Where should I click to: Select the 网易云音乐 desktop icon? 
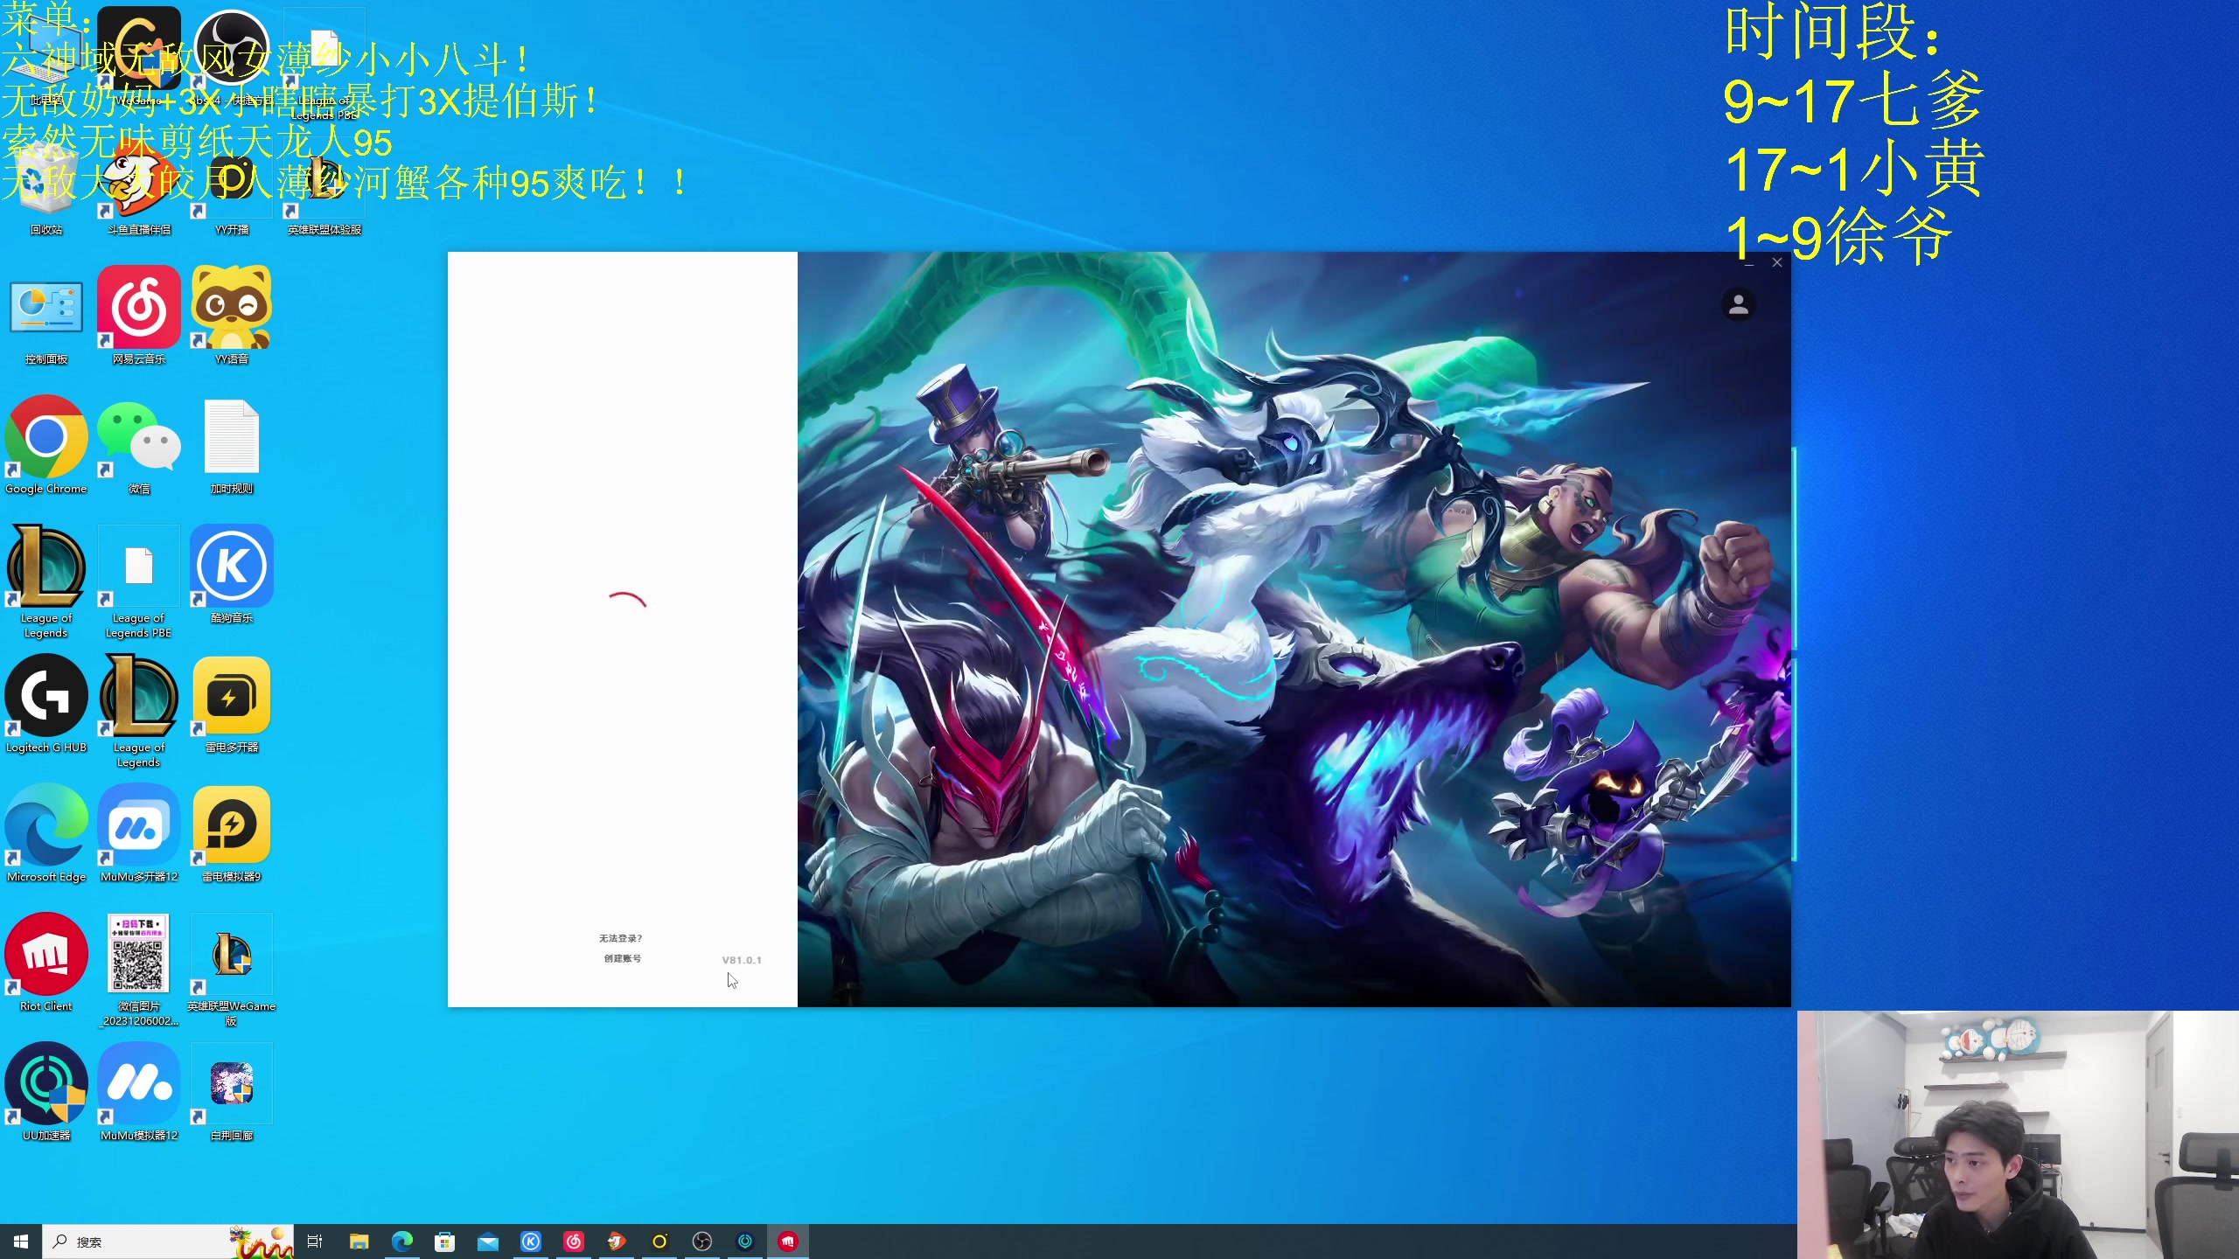click(x=139, y=316)
